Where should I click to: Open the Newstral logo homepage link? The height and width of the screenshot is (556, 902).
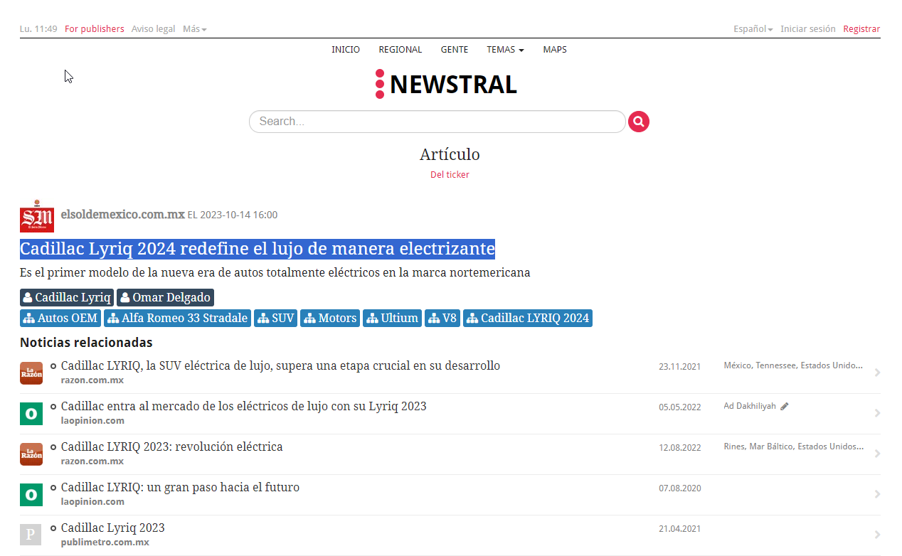coord(446,85)
